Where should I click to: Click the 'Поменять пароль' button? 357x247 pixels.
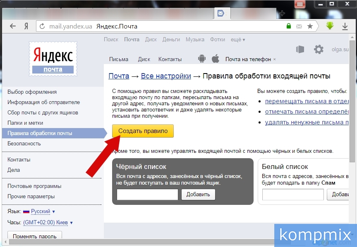coord(35,235)
